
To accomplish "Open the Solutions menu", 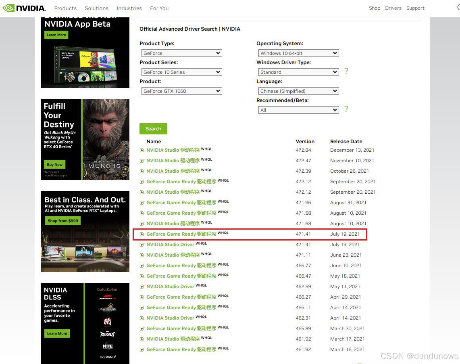I will [x=96, y=8].
